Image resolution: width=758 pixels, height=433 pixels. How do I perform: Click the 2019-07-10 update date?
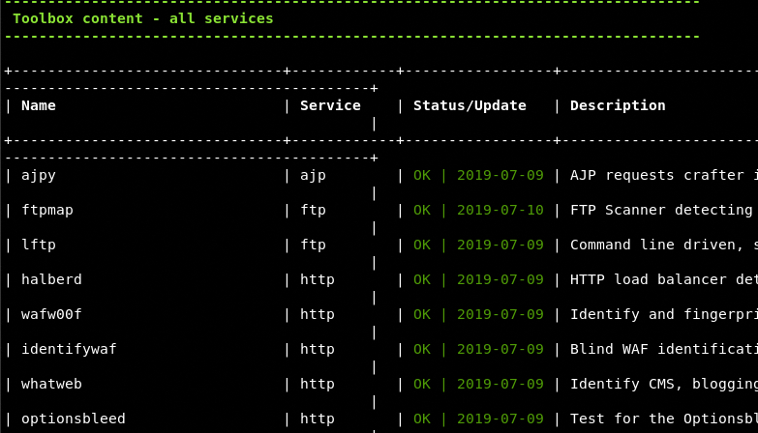pos(500,210)
